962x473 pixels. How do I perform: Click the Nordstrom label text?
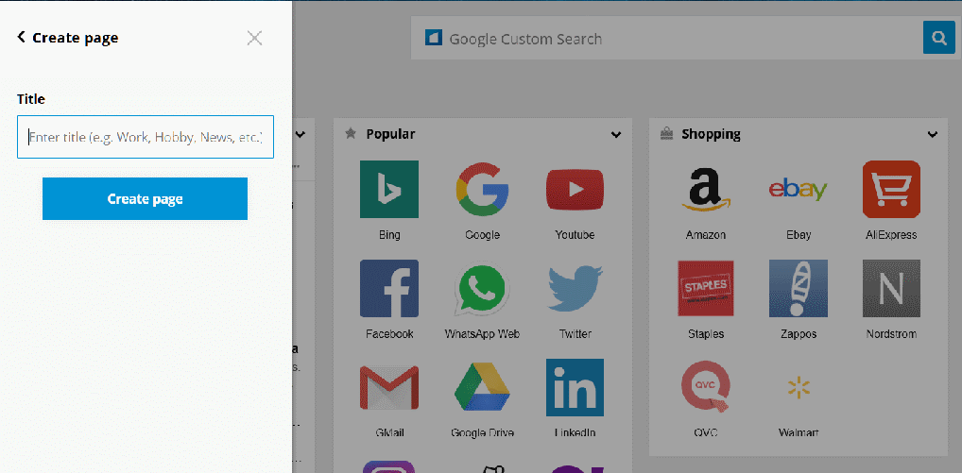[x=891, y=334]
